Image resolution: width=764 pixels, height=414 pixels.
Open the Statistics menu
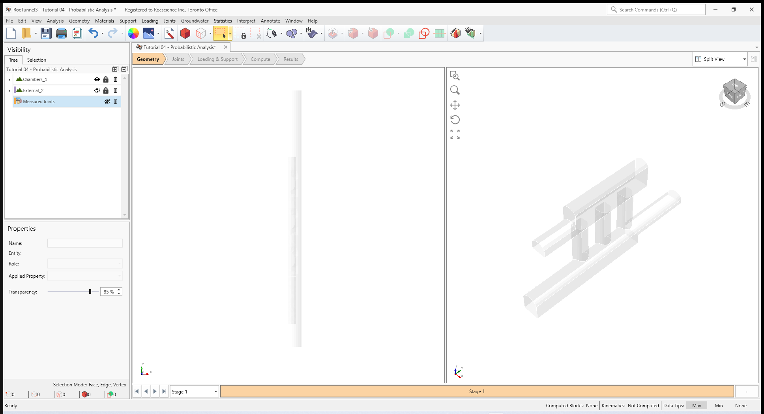click(223, 21)
